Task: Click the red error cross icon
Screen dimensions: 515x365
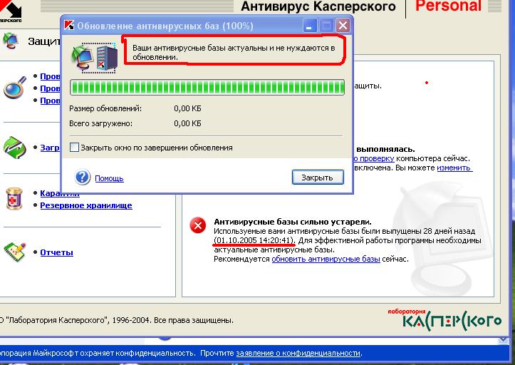Action: 198,225
